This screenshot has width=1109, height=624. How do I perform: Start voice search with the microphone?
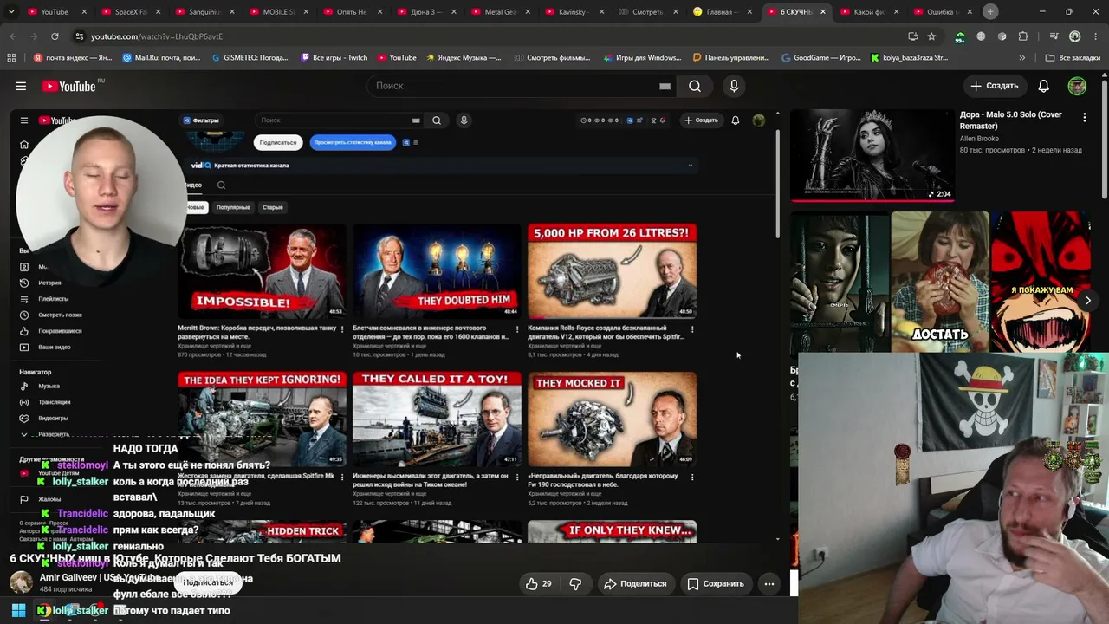point(734,86)
